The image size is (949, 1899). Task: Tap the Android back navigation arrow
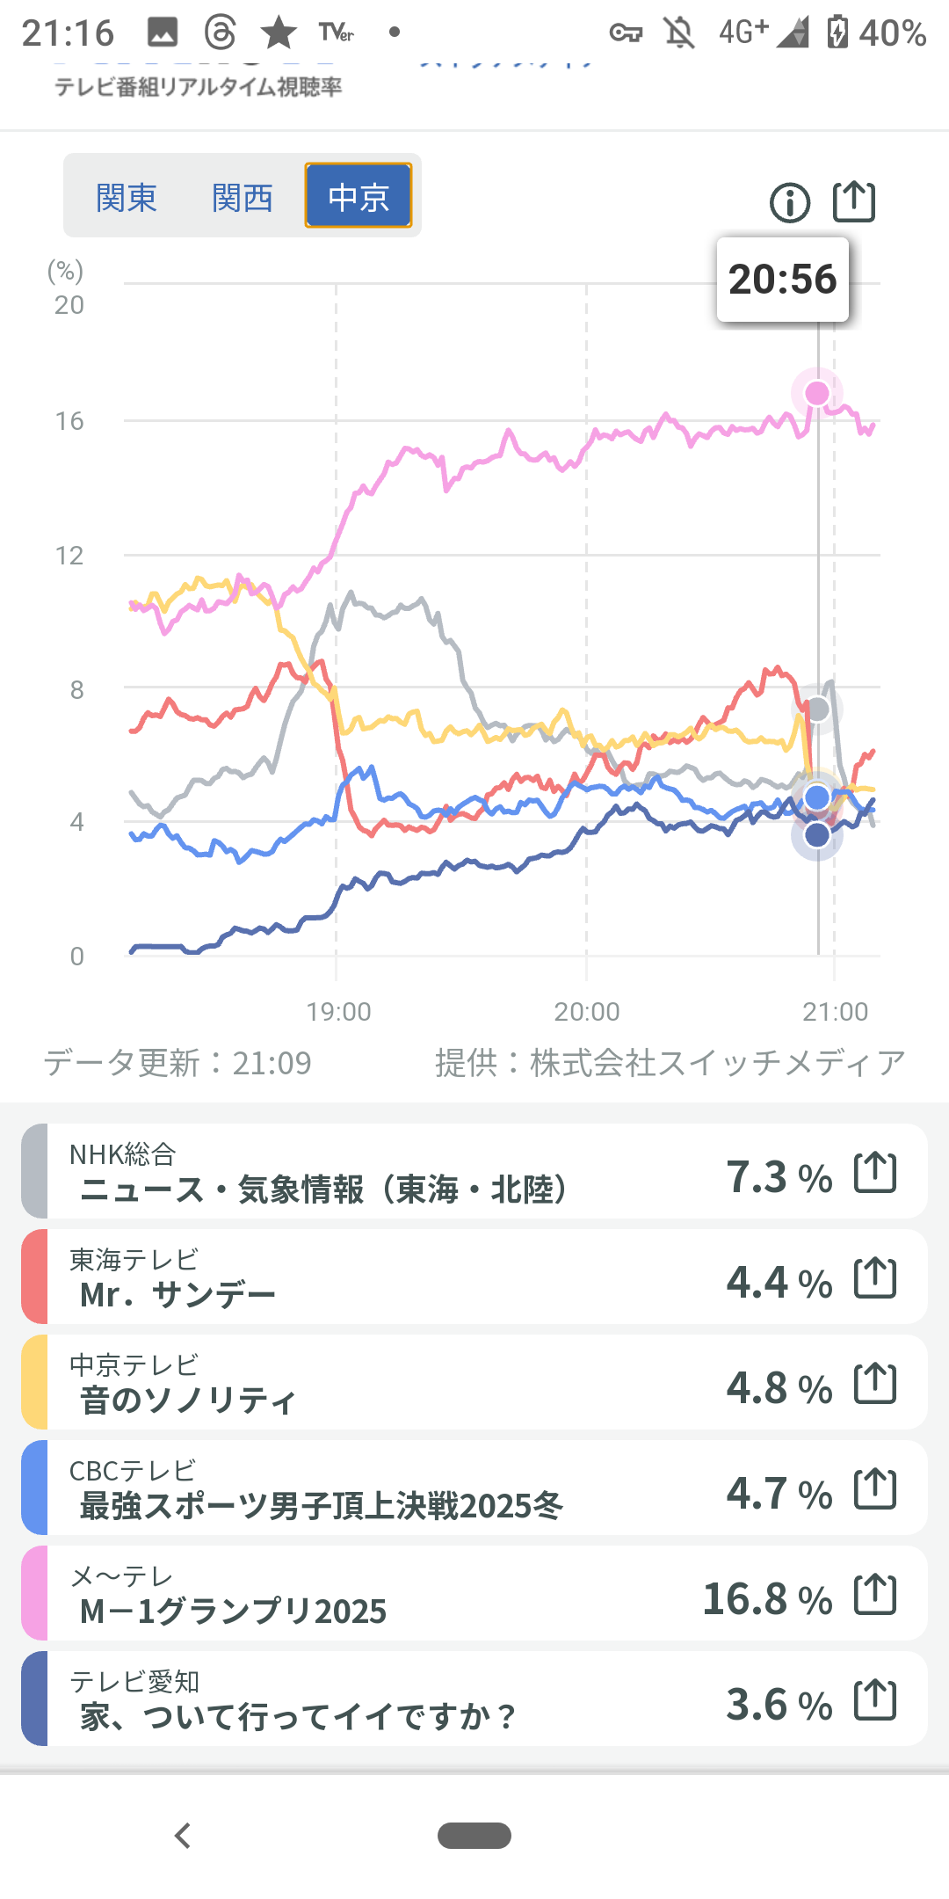pyautogui.click(x=183, y=1836)
